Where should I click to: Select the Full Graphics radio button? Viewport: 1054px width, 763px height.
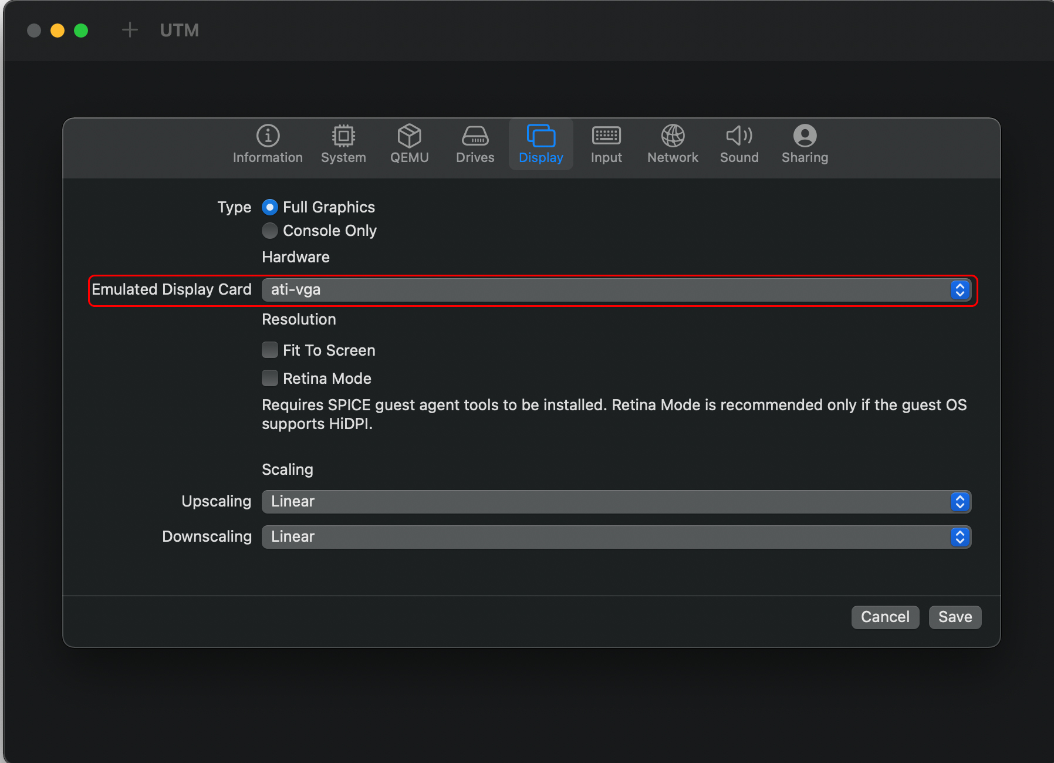coord(270,207)
